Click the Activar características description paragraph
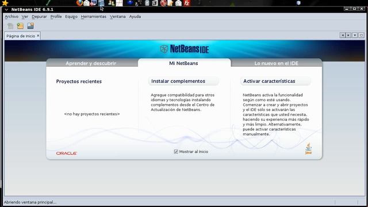This screenshot has width=368, height=207. tap(276, 114)
